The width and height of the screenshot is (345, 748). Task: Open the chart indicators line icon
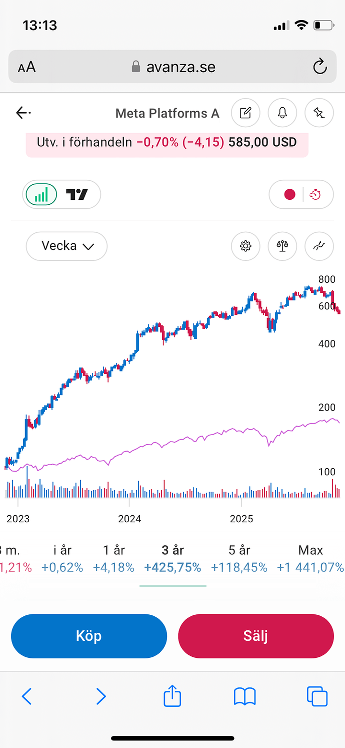(x=319, y=246)
